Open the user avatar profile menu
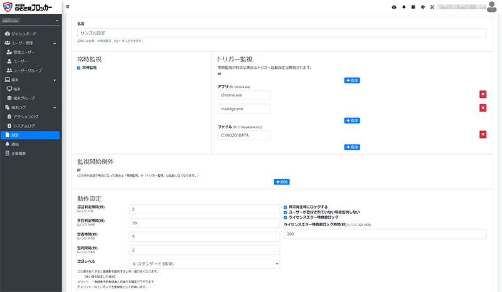The height and width of the screenshot is (292, 502). point(491,7)
